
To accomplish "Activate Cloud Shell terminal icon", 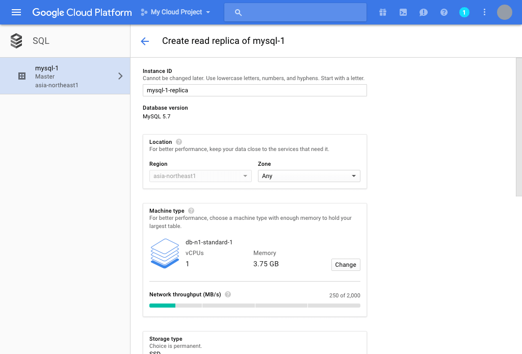I will tap(403, 12).
